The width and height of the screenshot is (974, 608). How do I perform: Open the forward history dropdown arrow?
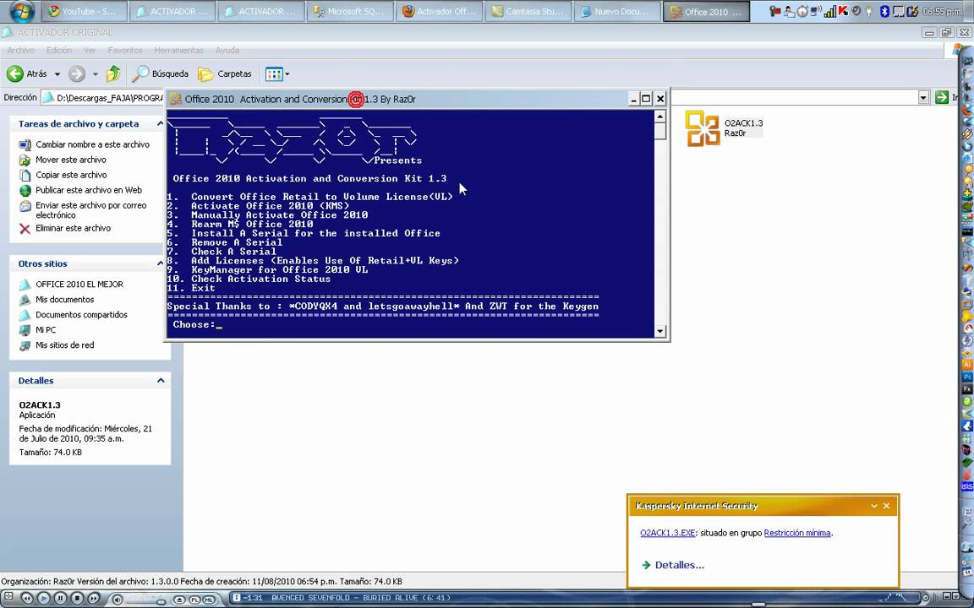click(95, 74)
